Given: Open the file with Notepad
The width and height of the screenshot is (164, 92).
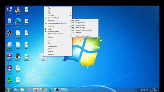Looking at the screenshot, I should click(x=85, y=32).
